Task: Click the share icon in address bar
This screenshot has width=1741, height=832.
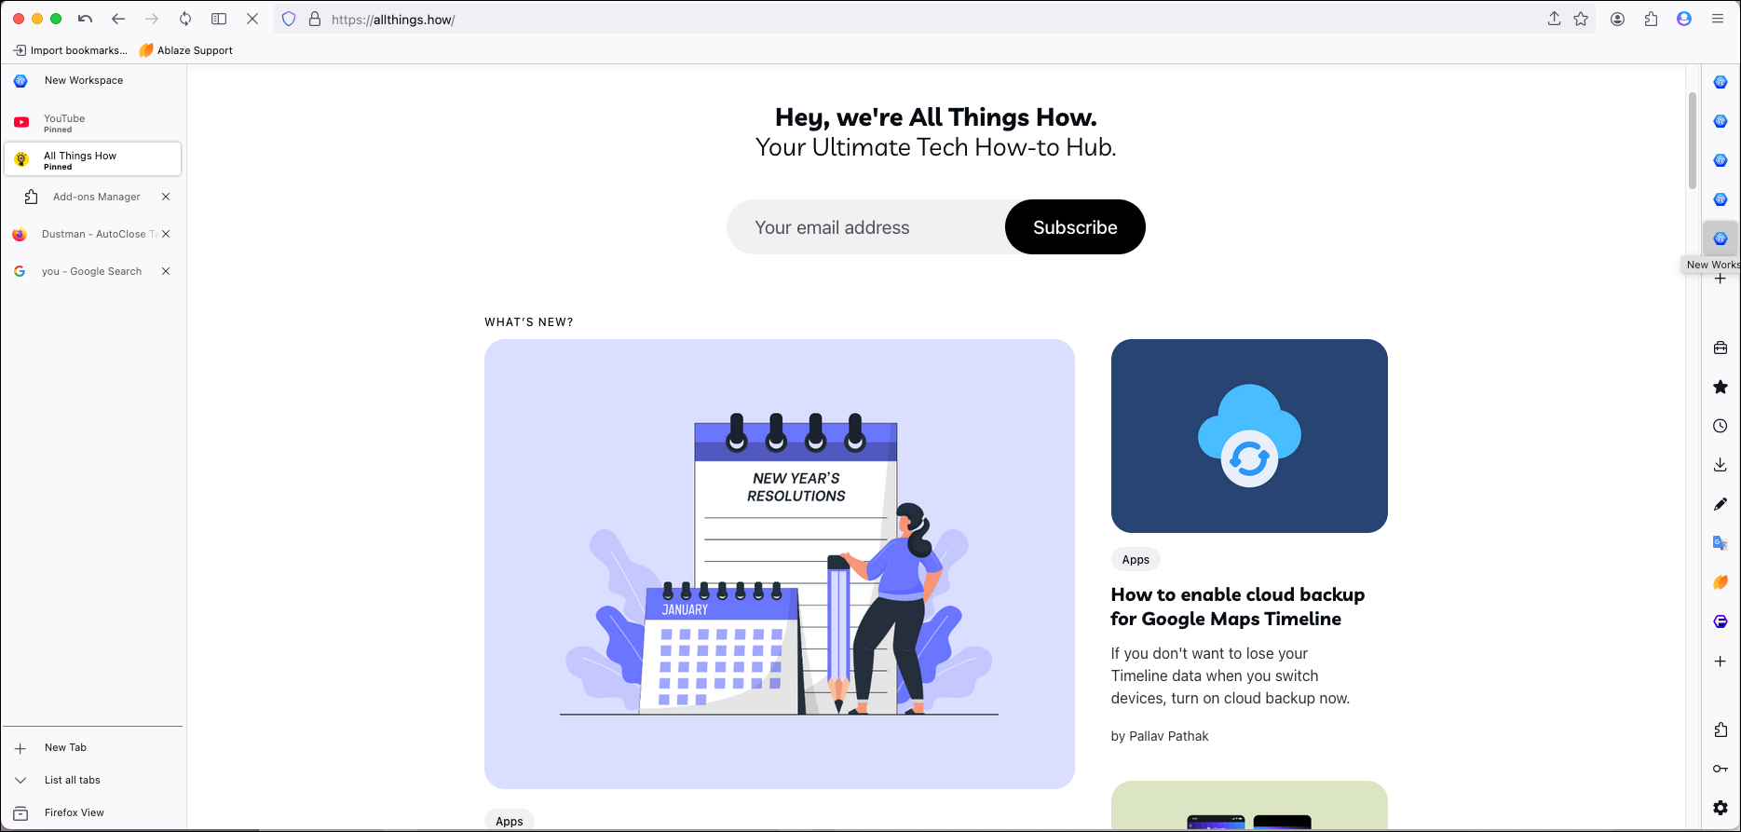Action: pos(1554,19)
